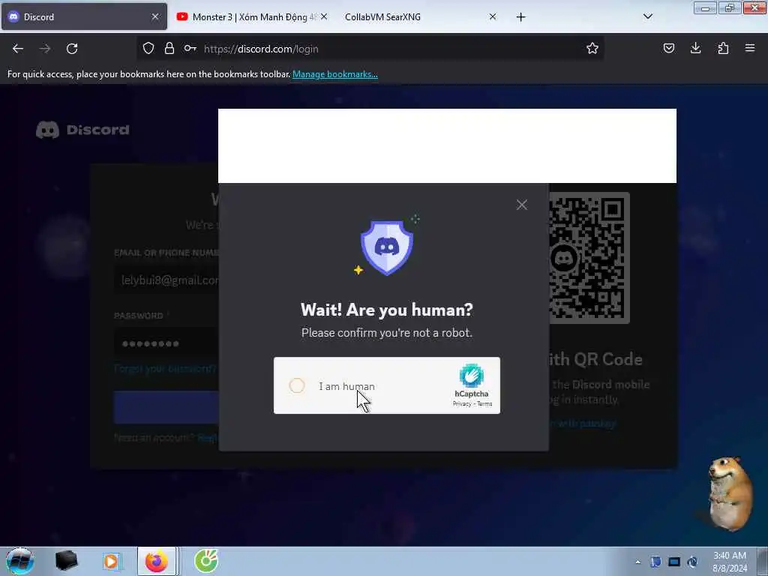Open a new browser tab
The width and height of the screenshot is (768, 576).
(520, 17)
